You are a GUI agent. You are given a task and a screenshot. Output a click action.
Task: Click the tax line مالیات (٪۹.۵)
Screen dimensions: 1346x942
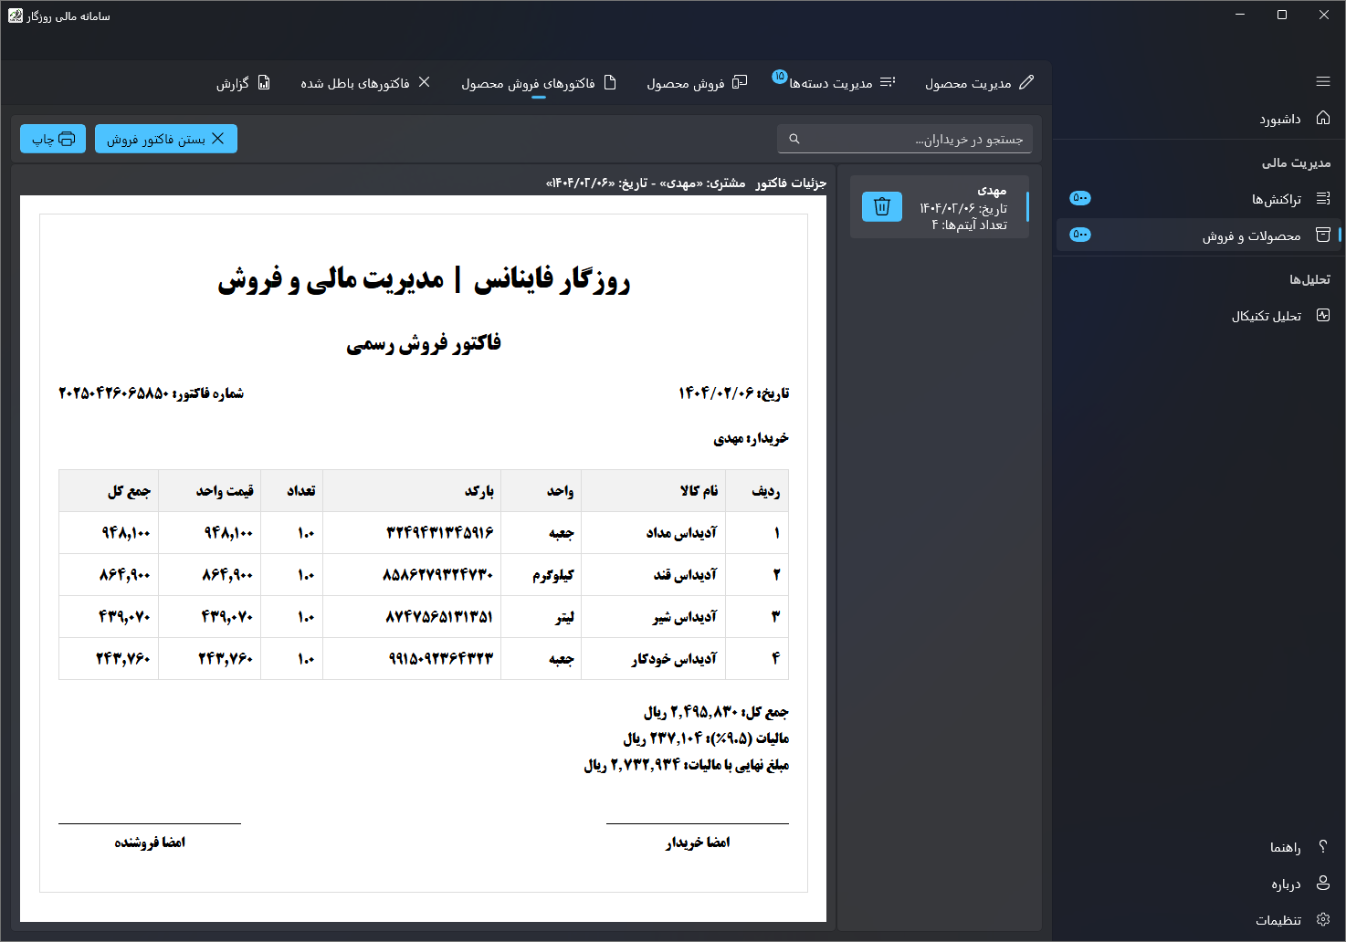click(x=706, y=738)
